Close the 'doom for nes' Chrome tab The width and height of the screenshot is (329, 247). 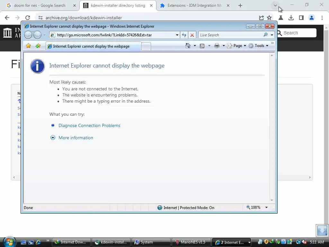coord(74,5)
